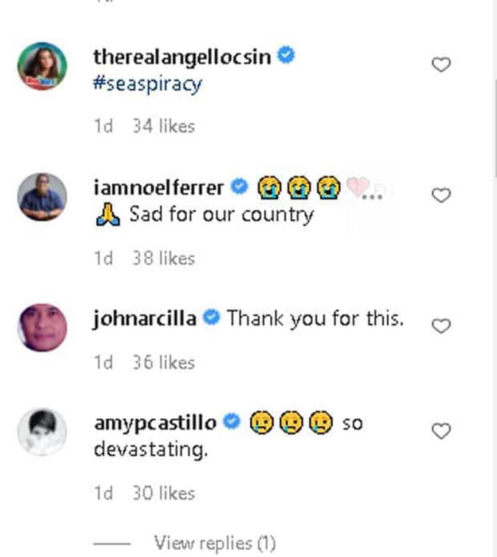Like amypcastillo's 'so devastating' comment

(x=441, y=431)
